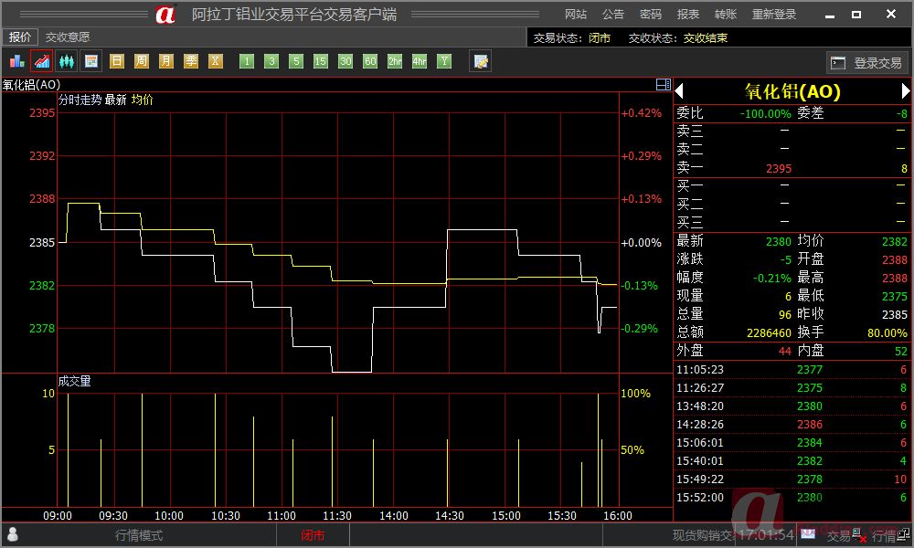Go to previous commodity with left arrow
This screenshot has height=548, width=914.
[x=679, y=90]
